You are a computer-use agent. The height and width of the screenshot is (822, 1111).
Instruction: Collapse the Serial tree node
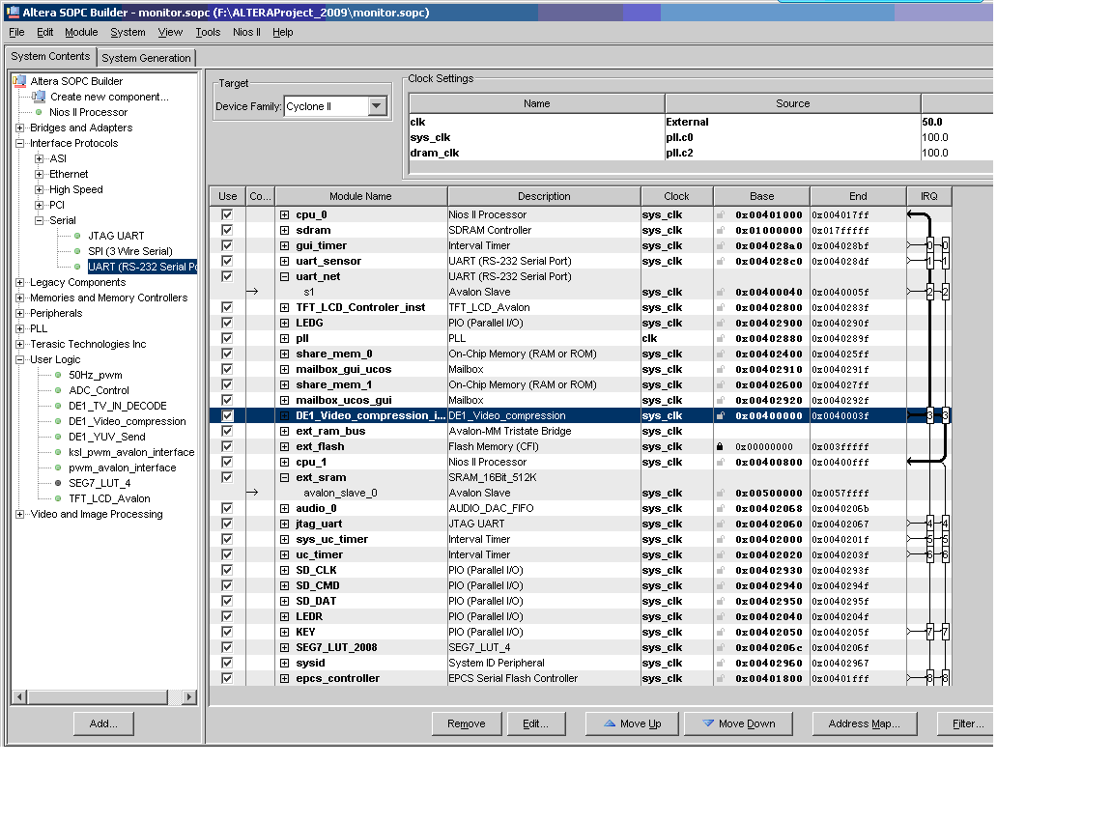39,220
